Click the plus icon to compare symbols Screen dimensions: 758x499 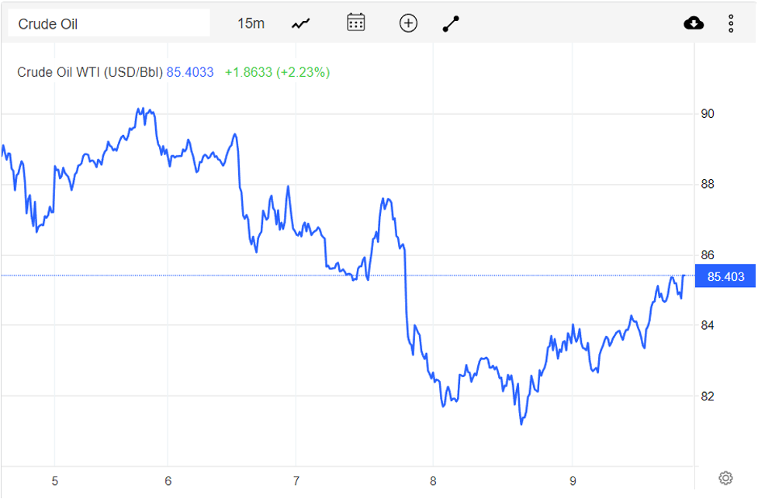pos(408,23)
